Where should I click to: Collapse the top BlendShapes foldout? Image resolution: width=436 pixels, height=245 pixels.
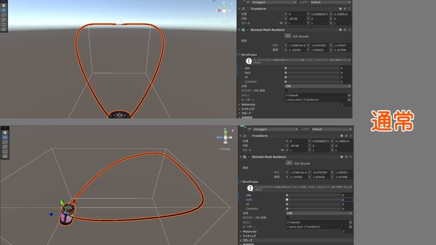pyautogui.click(x=239, y=54)
